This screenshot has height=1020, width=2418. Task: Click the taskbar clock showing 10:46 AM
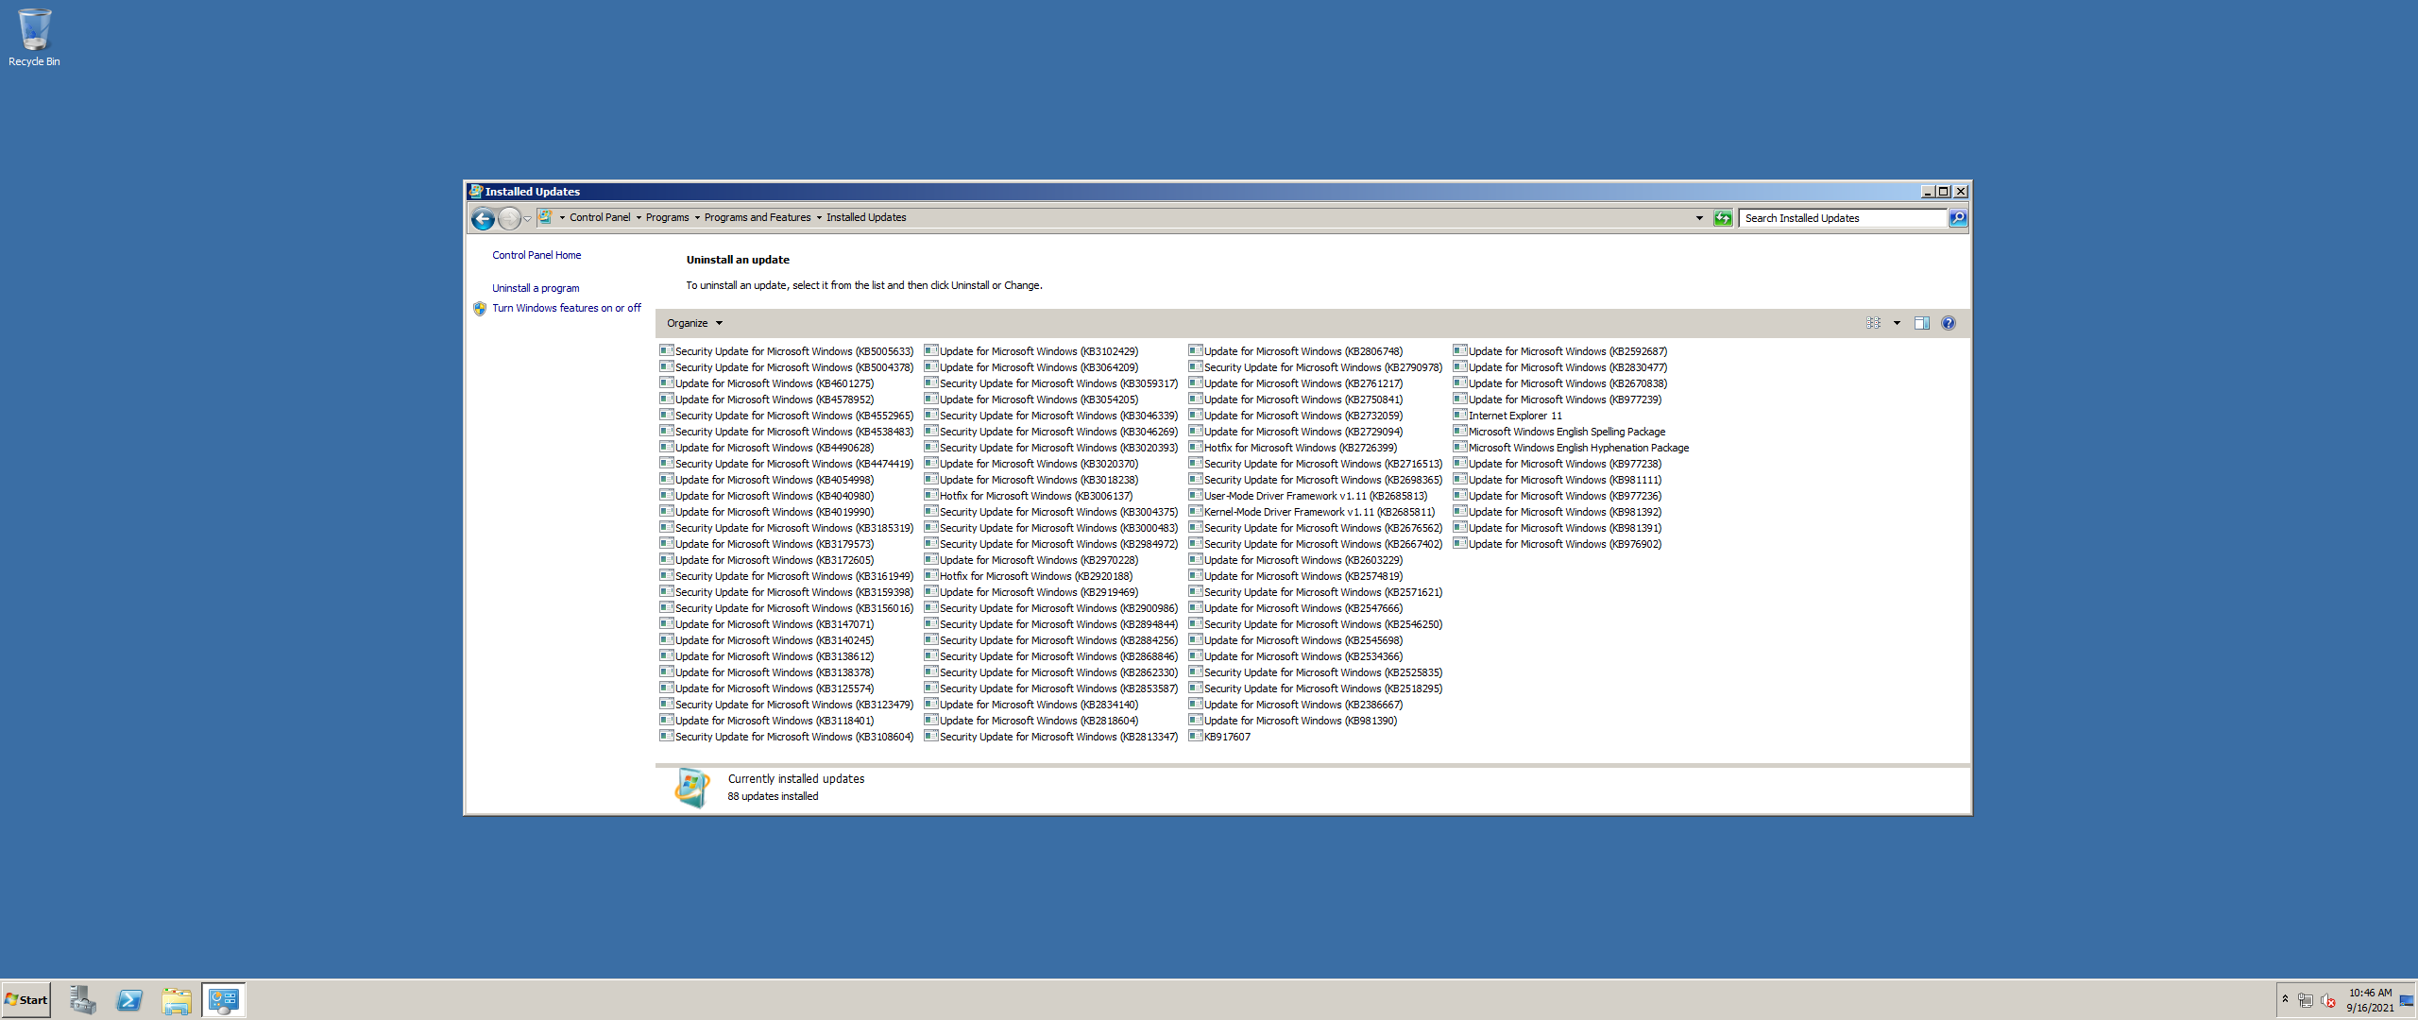(x=2370, y=1000)
